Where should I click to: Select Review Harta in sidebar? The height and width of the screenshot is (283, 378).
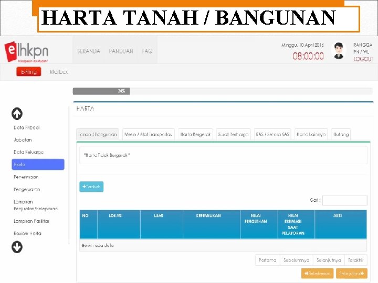point(27,233)
